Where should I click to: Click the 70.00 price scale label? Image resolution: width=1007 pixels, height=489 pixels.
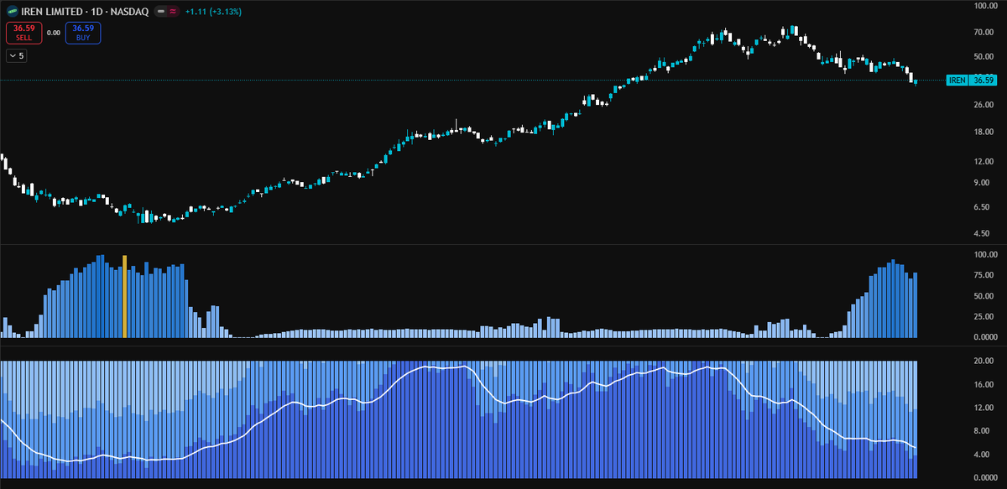tap(984, 33)
